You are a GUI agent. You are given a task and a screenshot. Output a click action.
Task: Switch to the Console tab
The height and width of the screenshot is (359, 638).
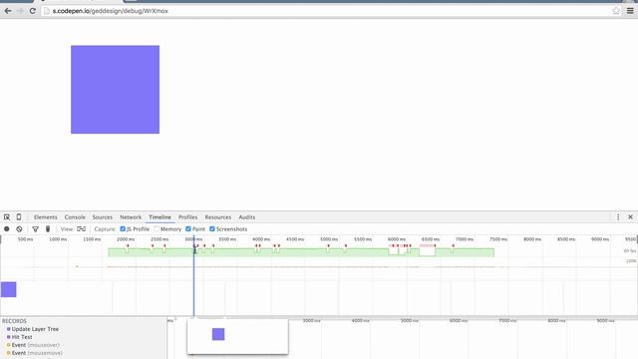click(x=75, y=217)
